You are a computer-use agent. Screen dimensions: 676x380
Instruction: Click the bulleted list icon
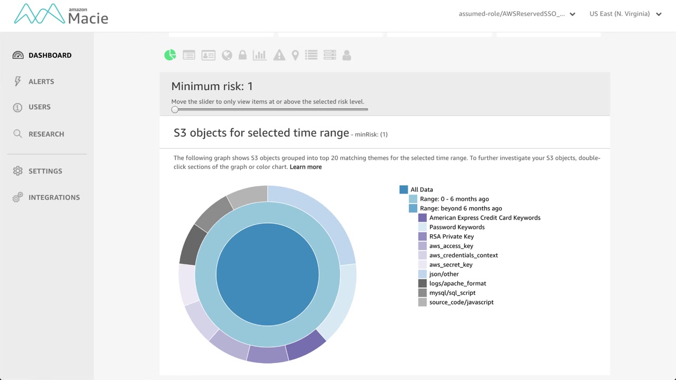point(311,55)
